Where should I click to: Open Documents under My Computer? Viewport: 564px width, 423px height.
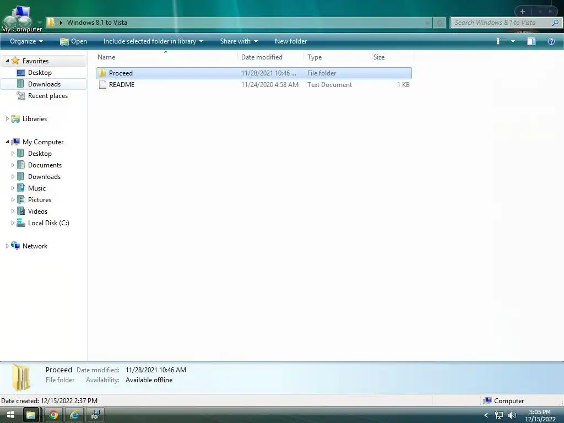click(45, 165)
